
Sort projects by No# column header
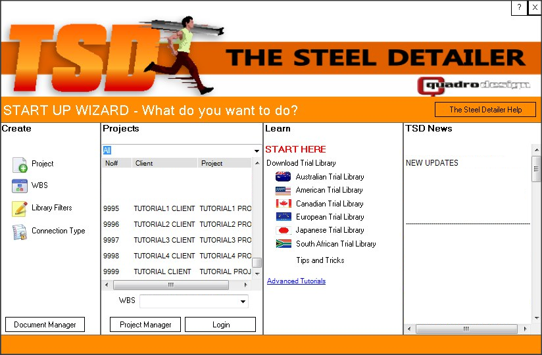coord(117,163)
